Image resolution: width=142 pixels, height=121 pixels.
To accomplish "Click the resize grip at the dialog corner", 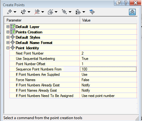I will [x=137, y=119].
